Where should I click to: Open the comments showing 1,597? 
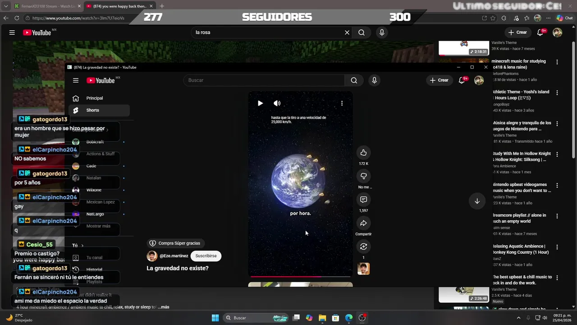363,200
